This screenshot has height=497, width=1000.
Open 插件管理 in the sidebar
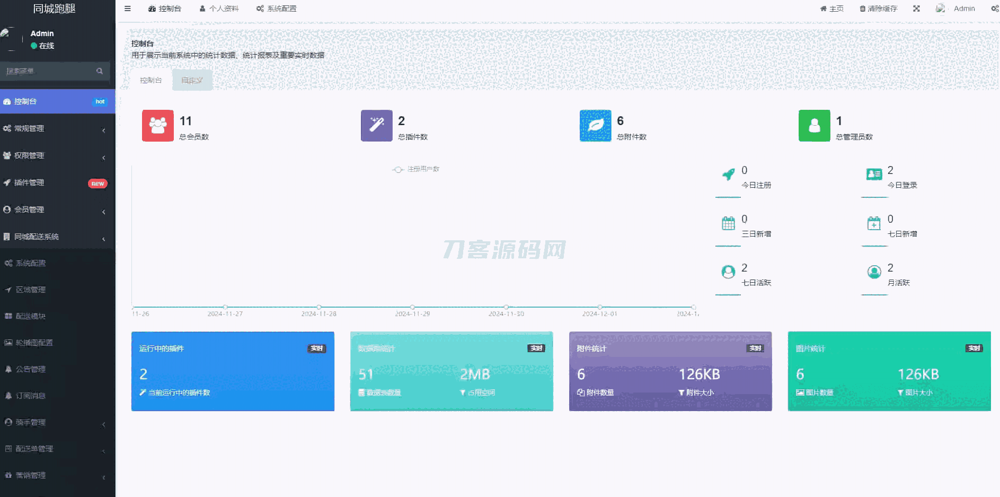(x=57, y=182)
